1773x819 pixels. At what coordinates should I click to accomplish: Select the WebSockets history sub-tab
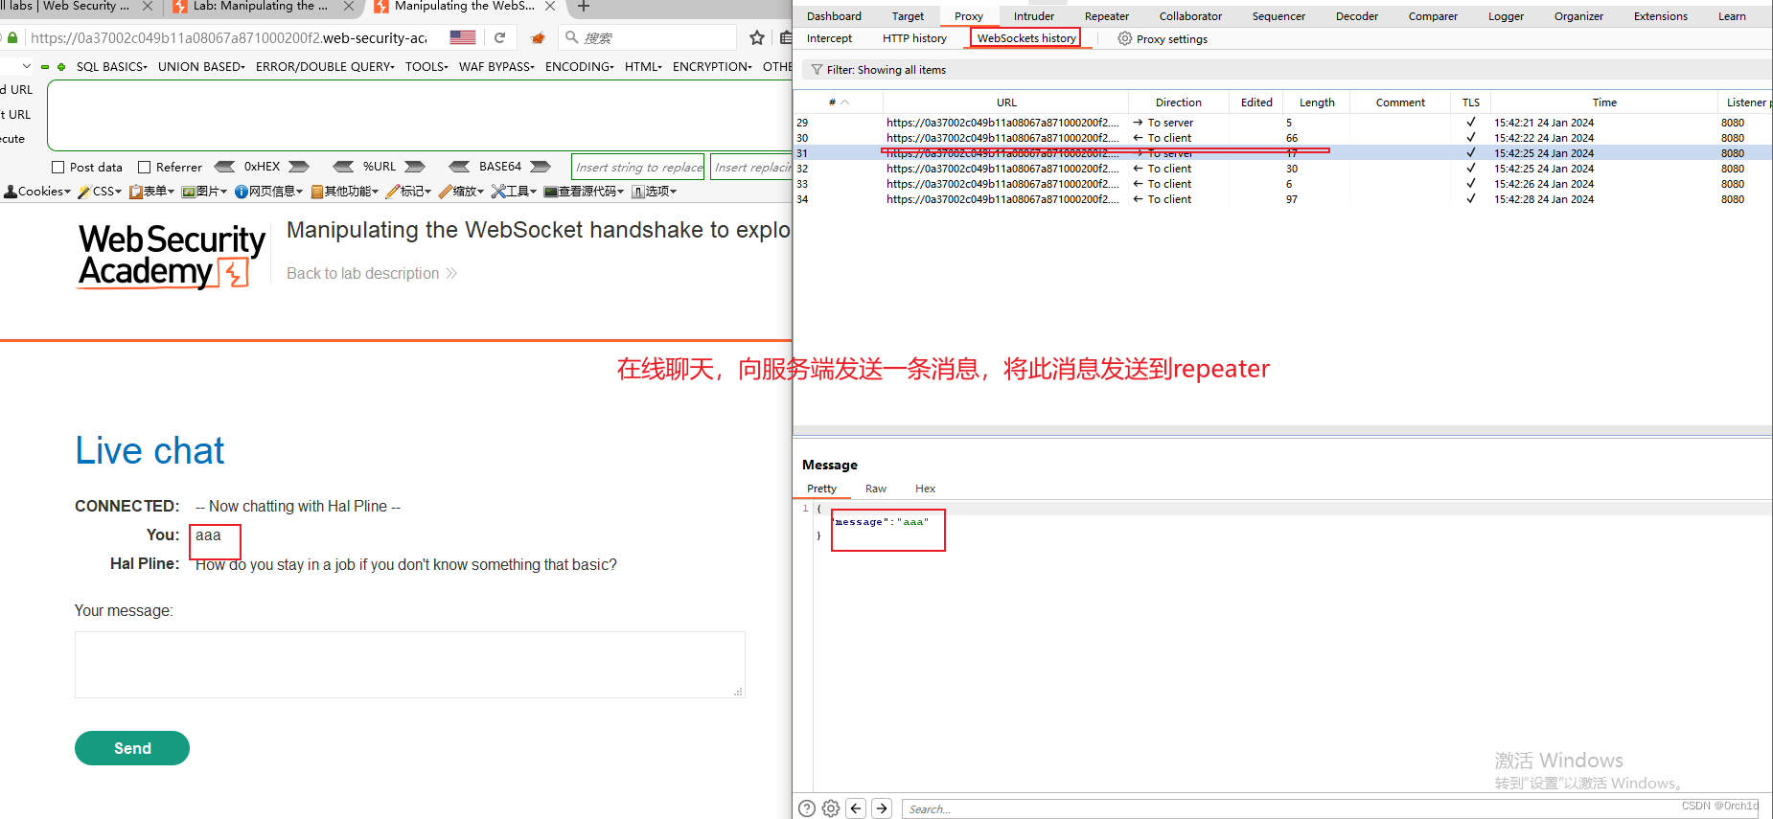[1026, 38]
